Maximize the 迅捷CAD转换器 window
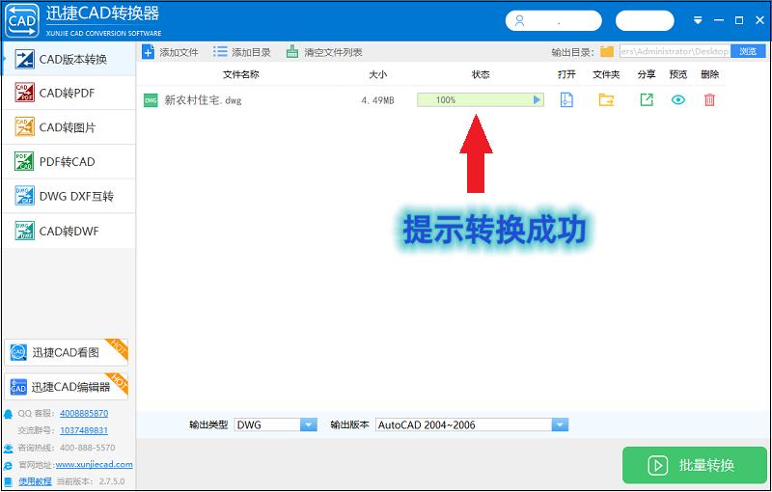Screen dimensions: 772x492 coord(739,20)
